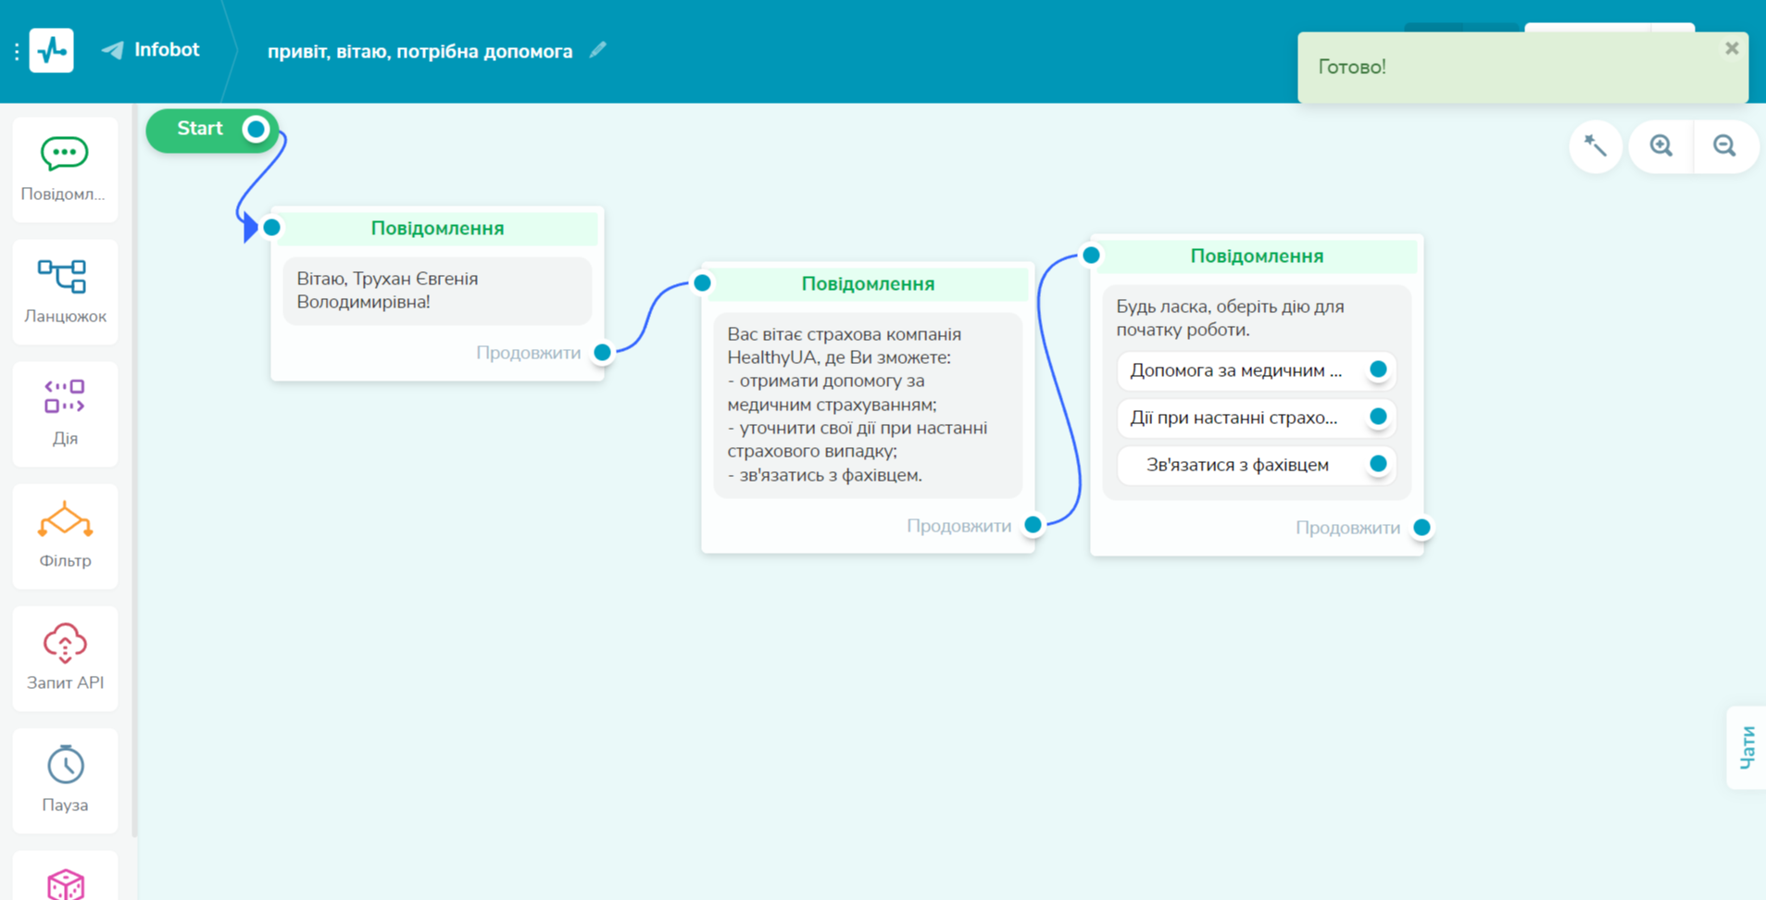Select the first Повідомлення block header
Image resolution: width=1766 pixels, height=900 pixels.
pyautogui.click(x=437, y=228)
